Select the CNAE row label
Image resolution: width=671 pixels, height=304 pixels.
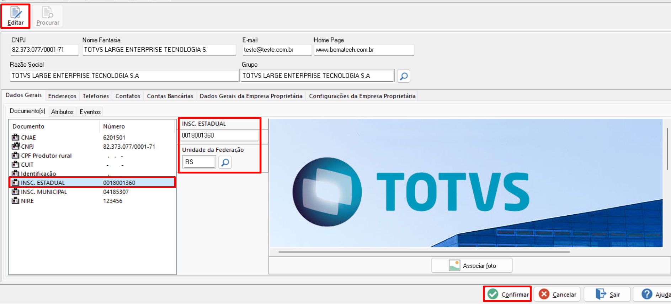click(x=28, y=137)
